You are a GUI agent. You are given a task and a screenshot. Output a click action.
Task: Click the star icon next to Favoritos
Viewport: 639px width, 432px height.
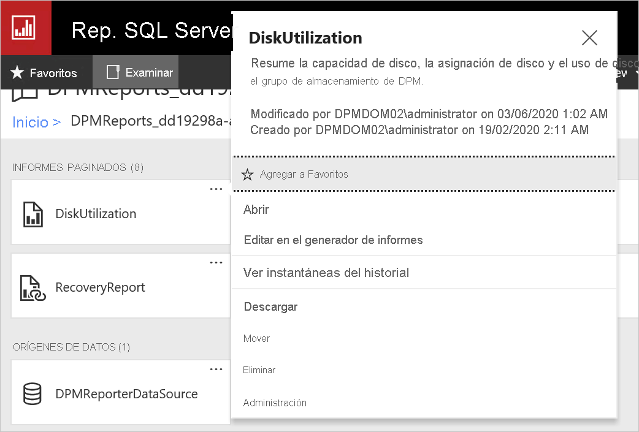point(18,72)
